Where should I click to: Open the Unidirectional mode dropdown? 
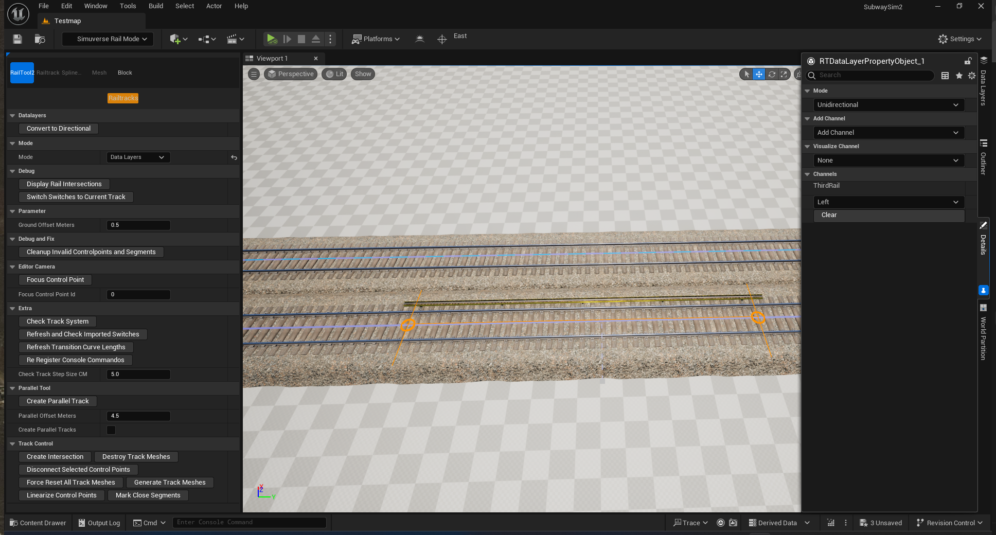click(x=888, y=105)
